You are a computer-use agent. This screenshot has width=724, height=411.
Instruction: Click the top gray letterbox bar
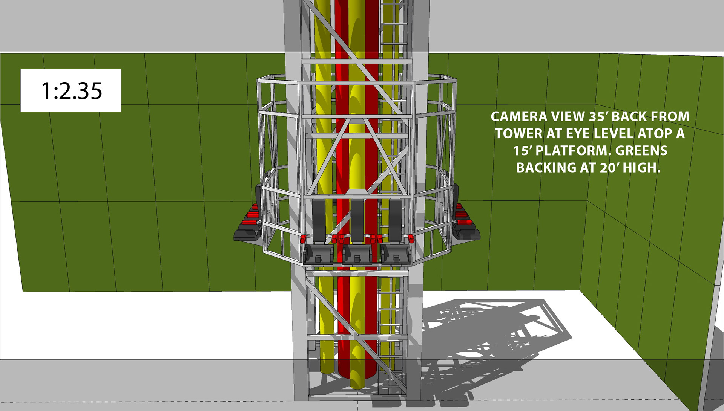pos(151,24)
